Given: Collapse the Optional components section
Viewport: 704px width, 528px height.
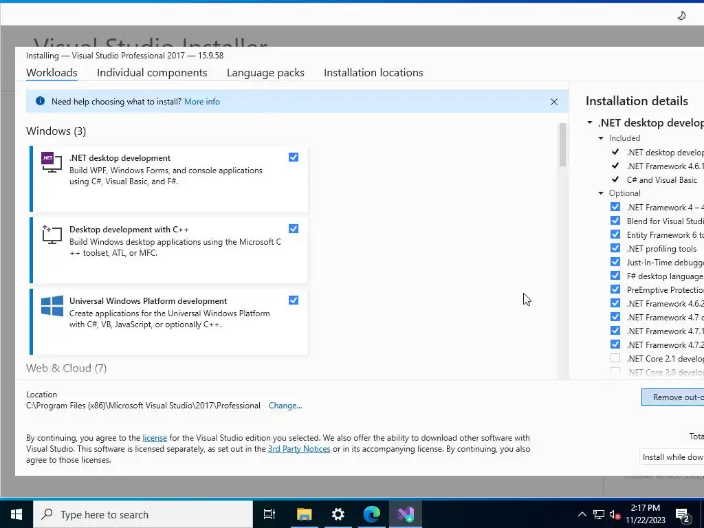Looking at the screenshot, I should [601, 193].
